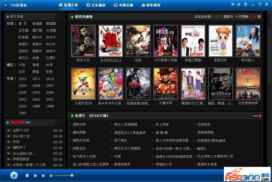The image size is (272, 182).
Task: Click the fullscreen arrows icon in title bar
Action: click(x=239, y=4)
